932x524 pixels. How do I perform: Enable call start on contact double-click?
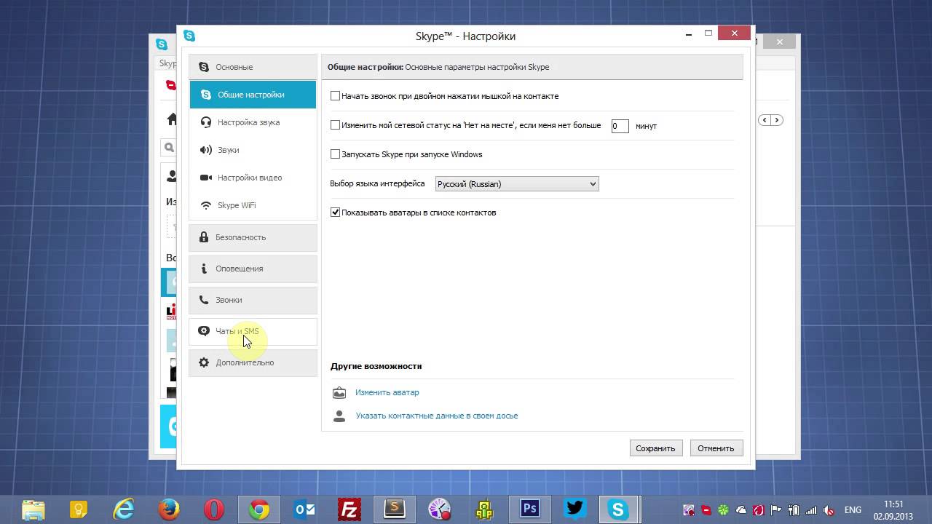pyautogui.click(x=335, y=96)
